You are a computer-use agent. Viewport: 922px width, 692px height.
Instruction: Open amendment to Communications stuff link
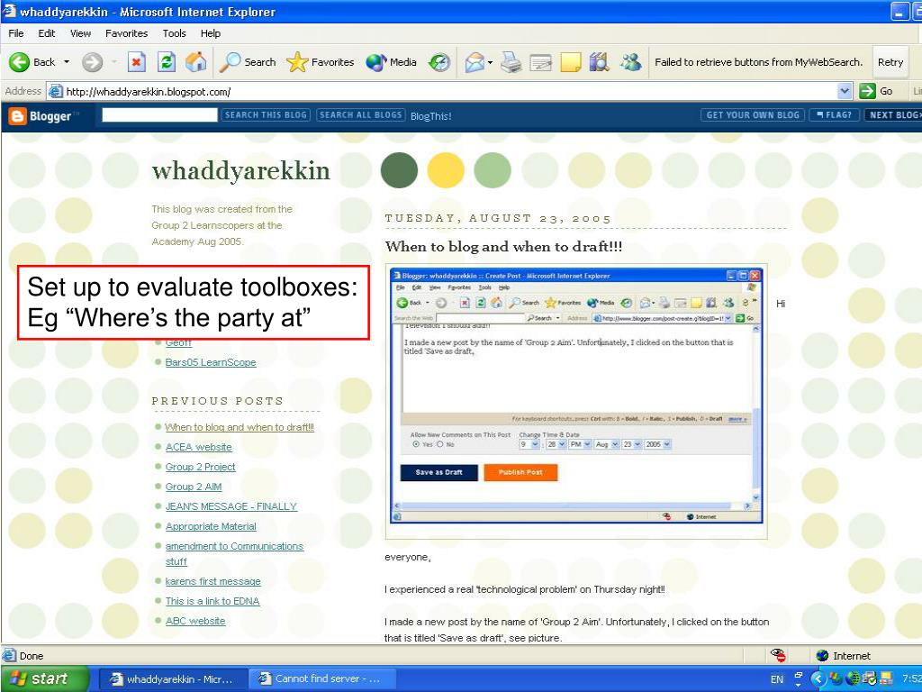coord(234,554)
